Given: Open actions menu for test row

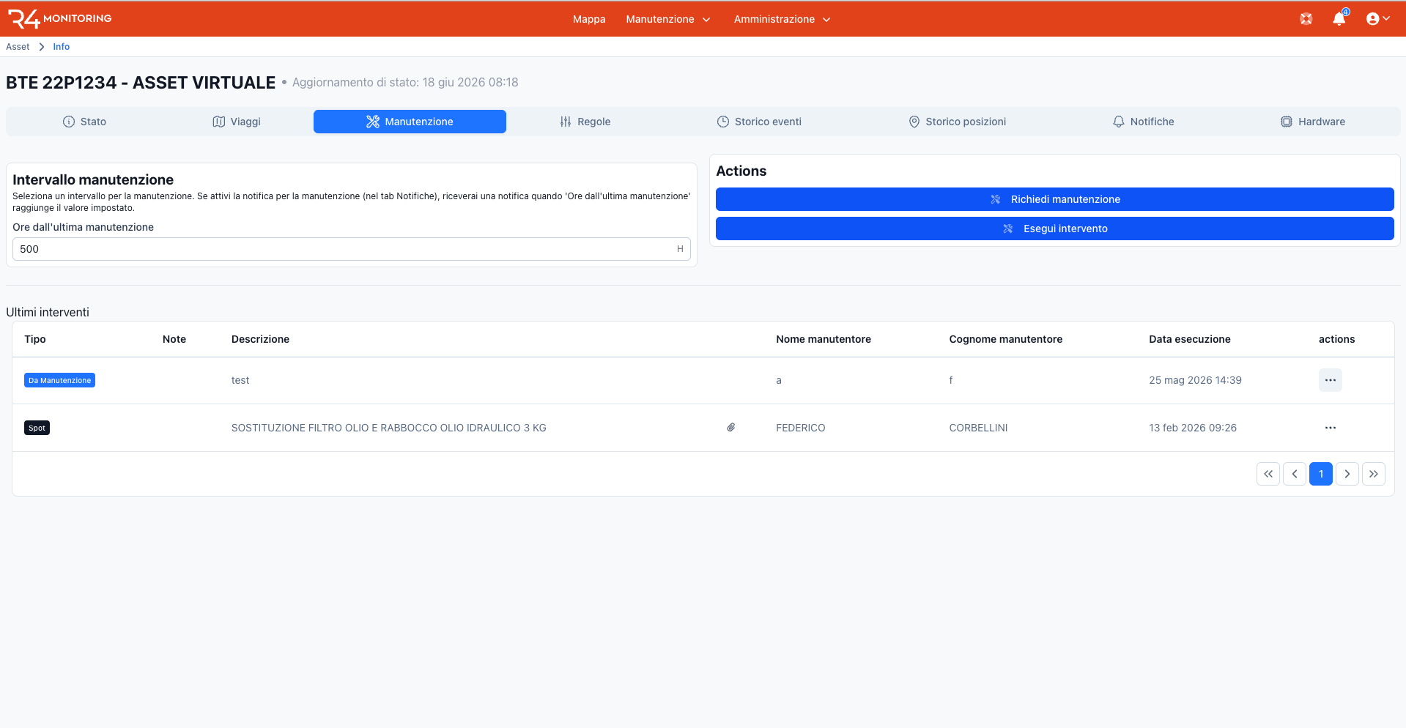Looking at the screenshot, I should coord(1331,380).
